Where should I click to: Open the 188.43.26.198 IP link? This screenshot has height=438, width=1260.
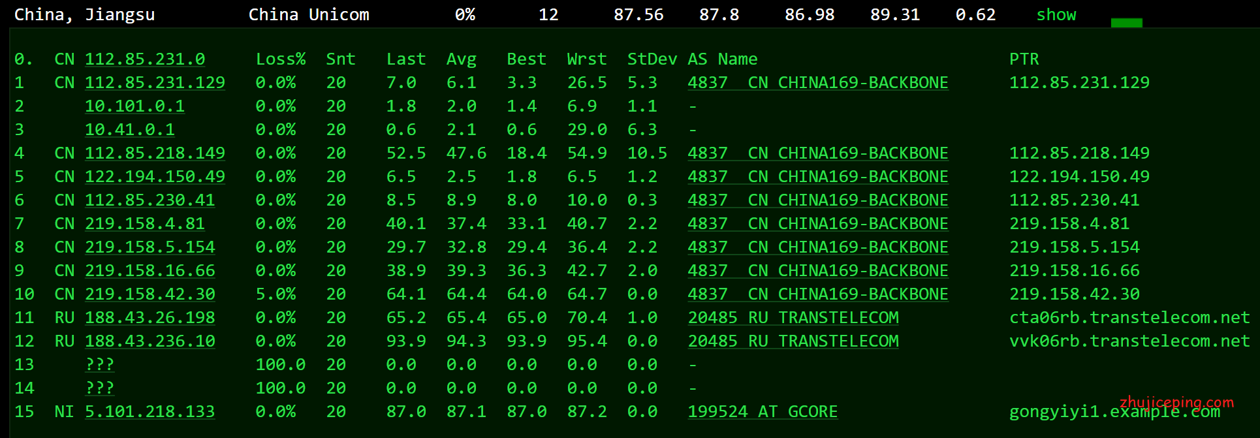(x=150, y=318)
